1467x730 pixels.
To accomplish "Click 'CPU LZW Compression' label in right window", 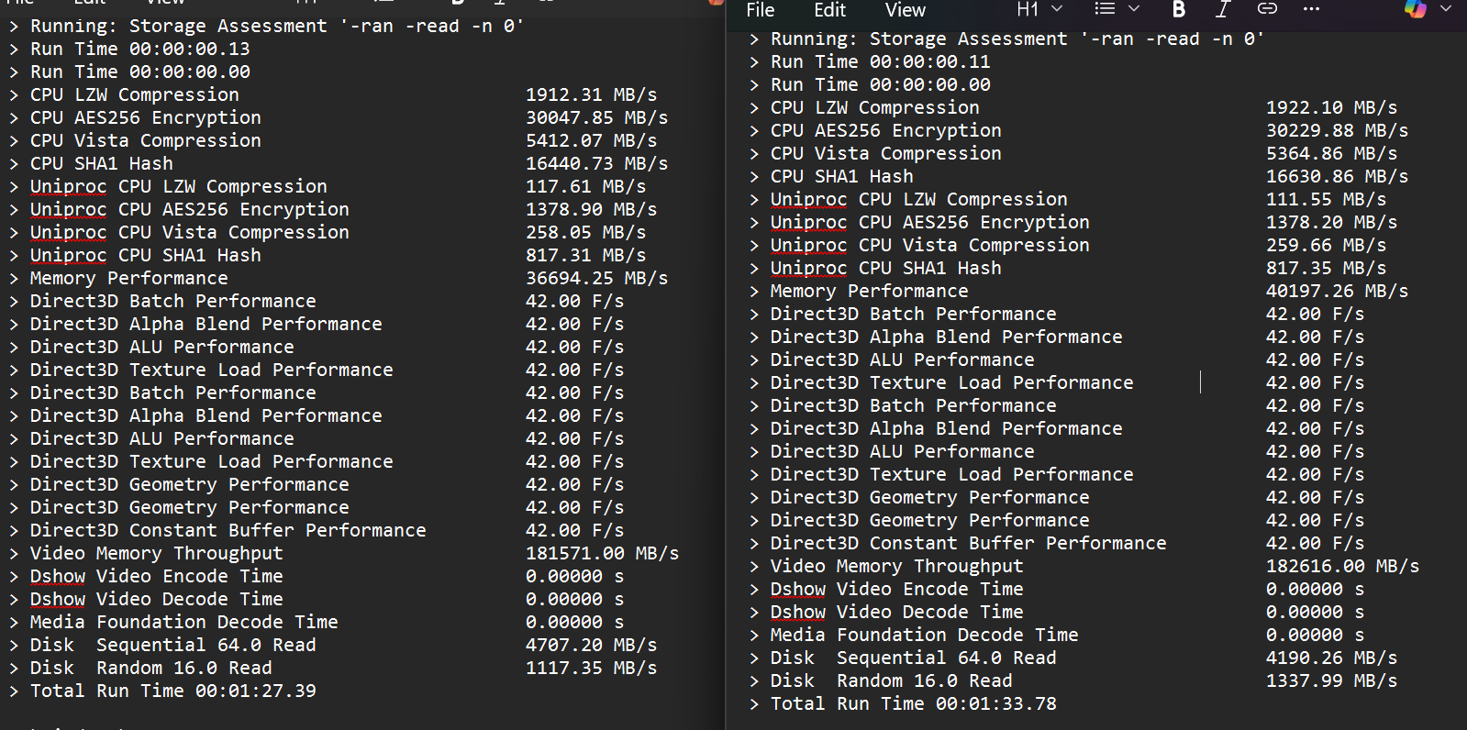I will point(874,107).
